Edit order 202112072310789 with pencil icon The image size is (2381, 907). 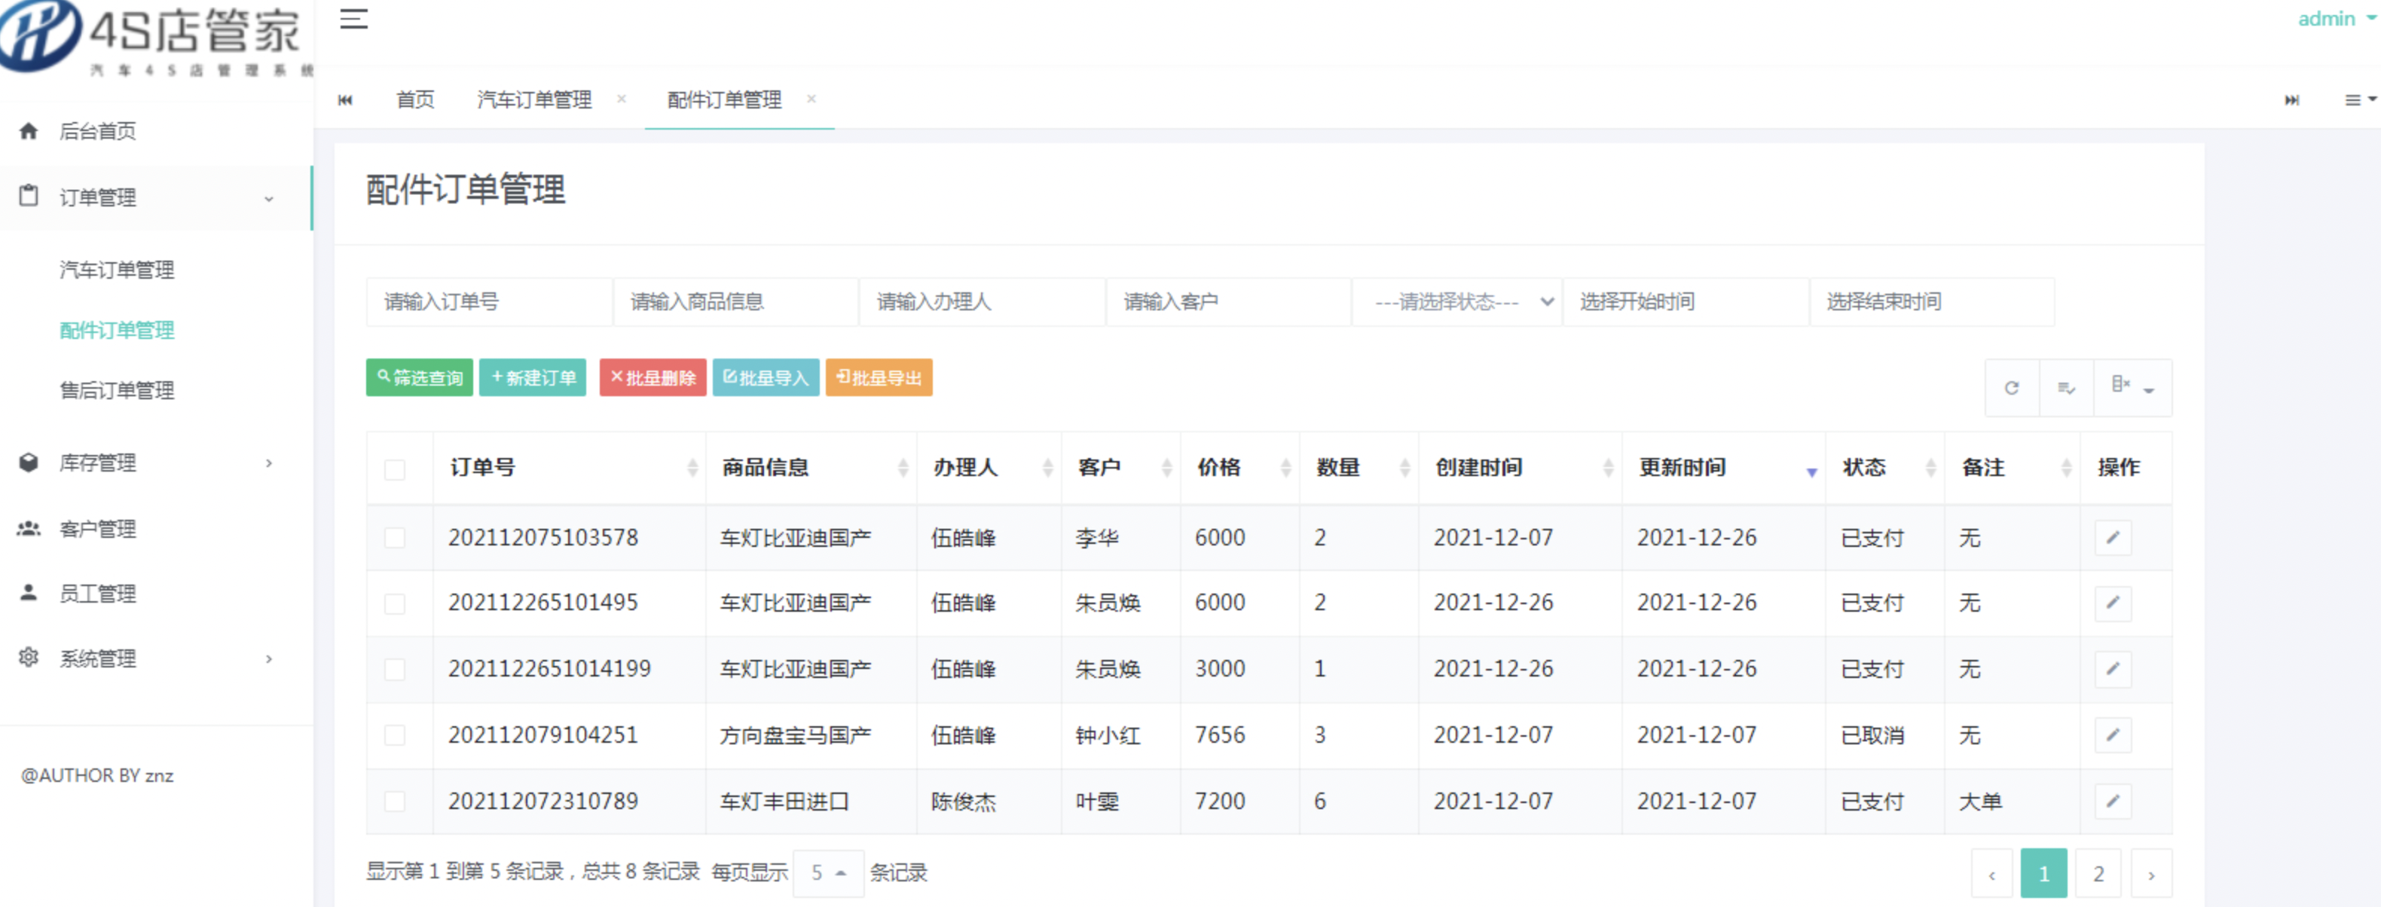point(2112,801)
